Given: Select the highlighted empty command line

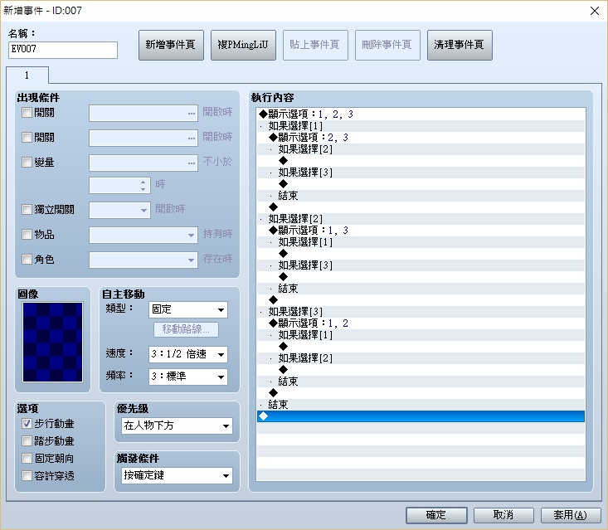Looking at the screenshot, I should point(421,416).
